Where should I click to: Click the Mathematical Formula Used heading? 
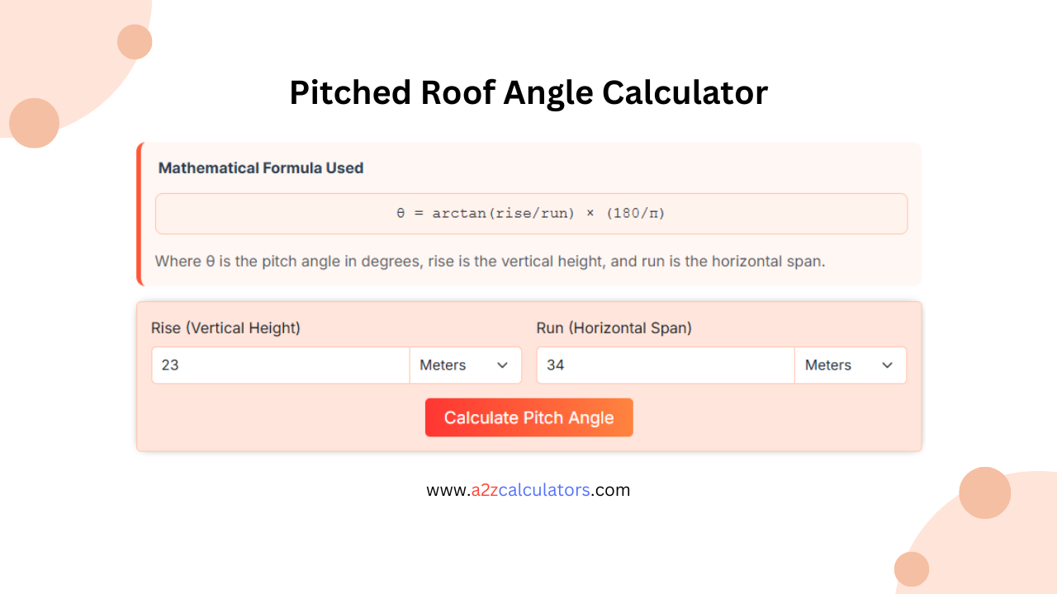click(x=261, y=167)
